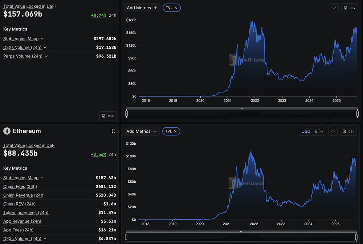
Task: Click the $157.069b total TVL value
Action: (23, 14)
